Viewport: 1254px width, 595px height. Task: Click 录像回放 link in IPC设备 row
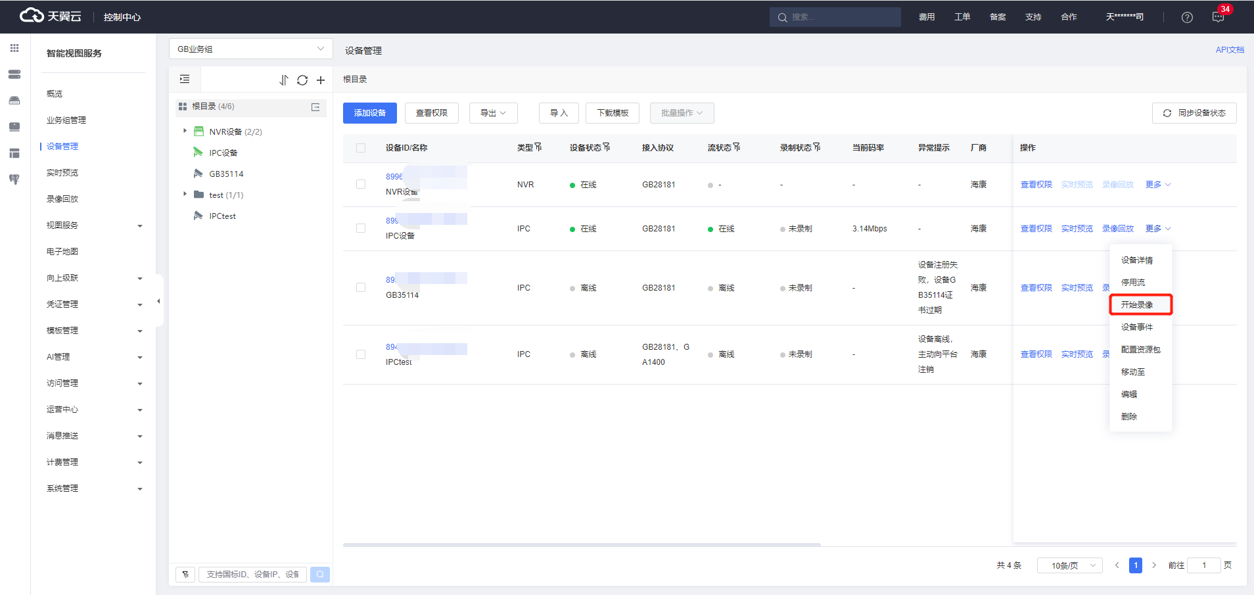pos(1118,229)
